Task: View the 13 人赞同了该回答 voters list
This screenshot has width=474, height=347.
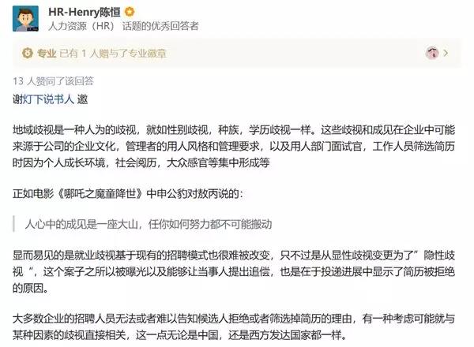Action: [53, 81]
